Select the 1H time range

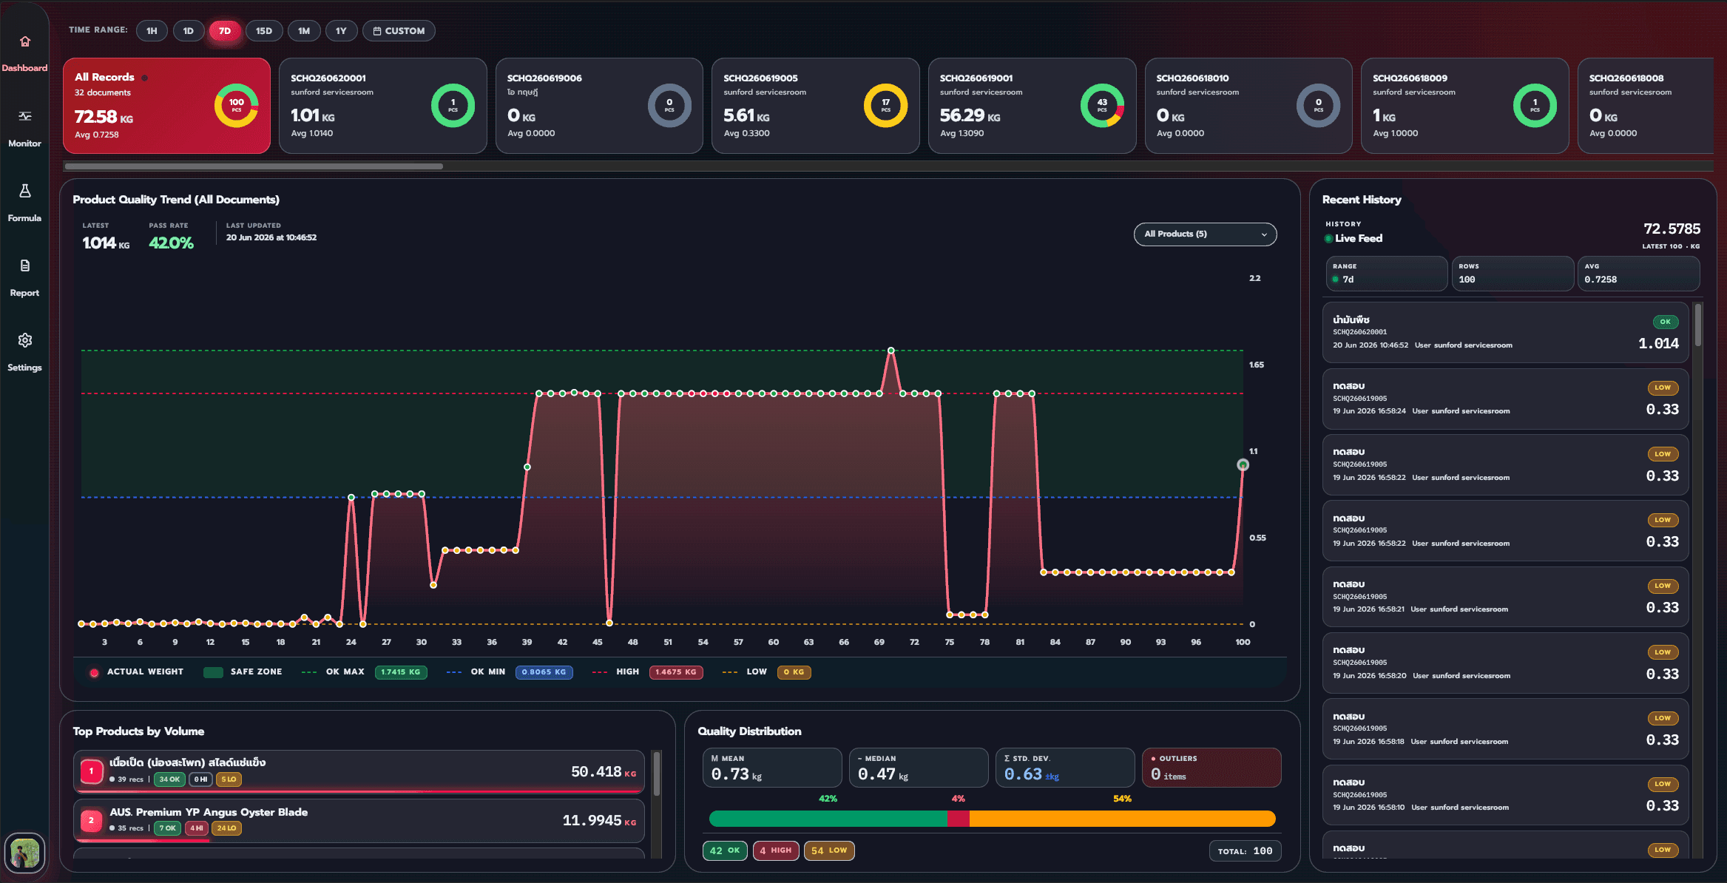tap(152, 31)
